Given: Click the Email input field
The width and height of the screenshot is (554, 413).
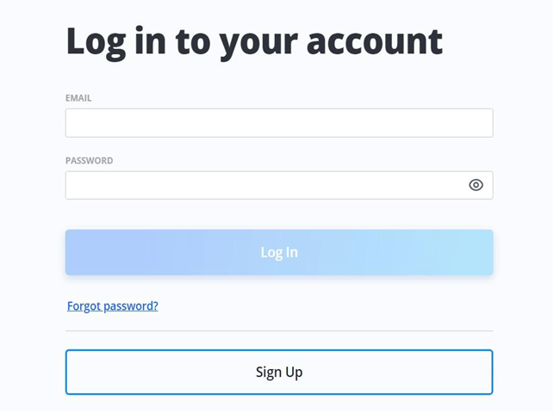Looking at the screenshot, I should [278, 123].
